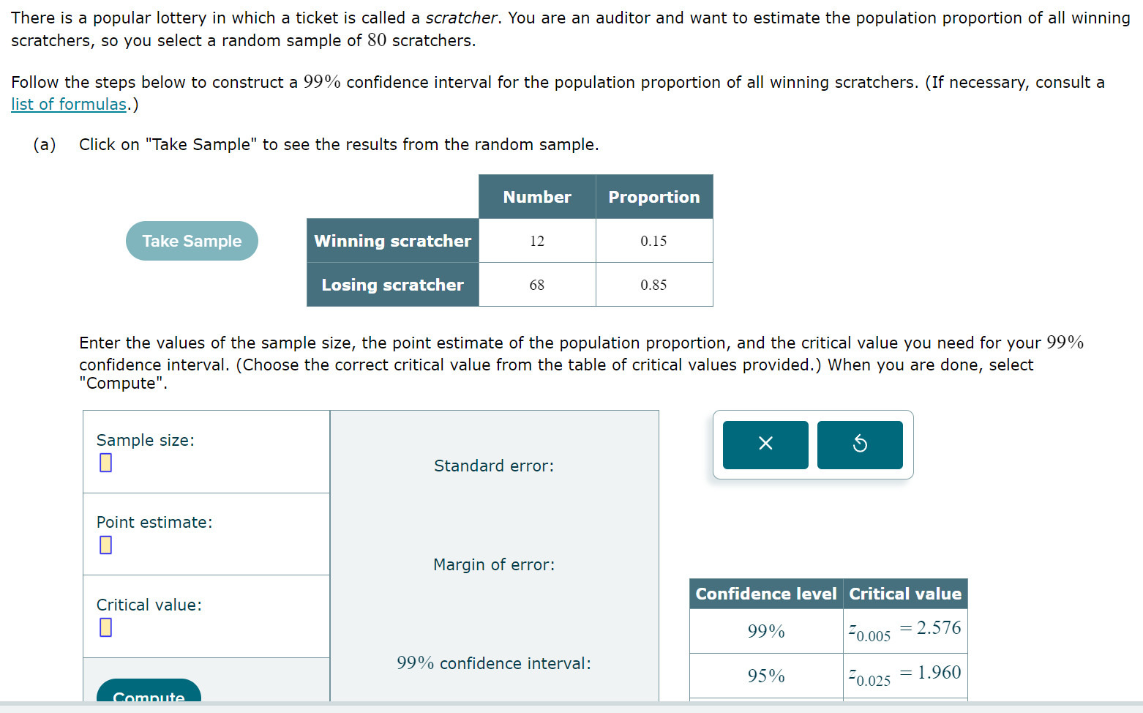
Task: Click the Confidence level column header
Action: [x=765, y=594]
